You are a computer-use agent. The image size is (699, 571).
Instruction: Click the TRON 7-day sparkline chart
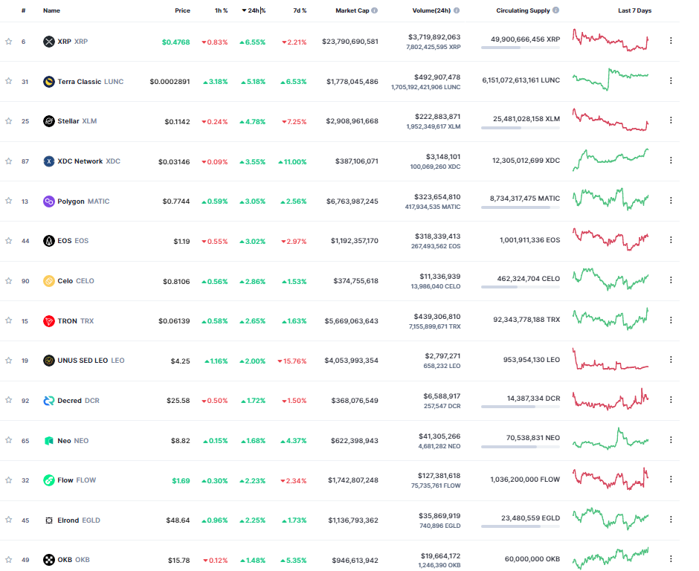(611, 319)
